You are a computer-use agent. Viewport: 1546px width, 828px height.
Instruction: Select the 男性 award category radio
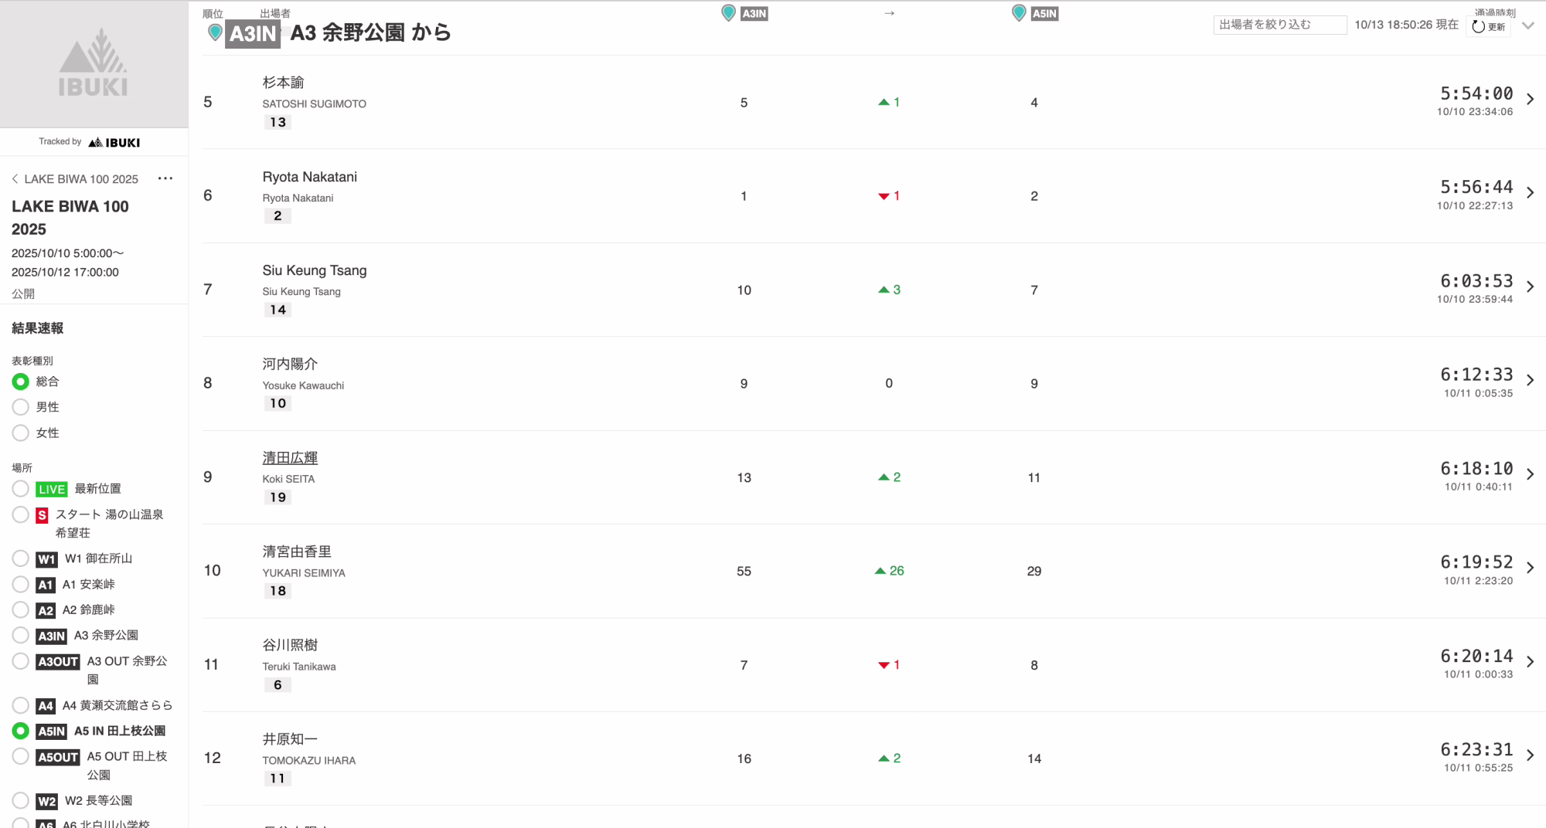[x=21, y=407]
